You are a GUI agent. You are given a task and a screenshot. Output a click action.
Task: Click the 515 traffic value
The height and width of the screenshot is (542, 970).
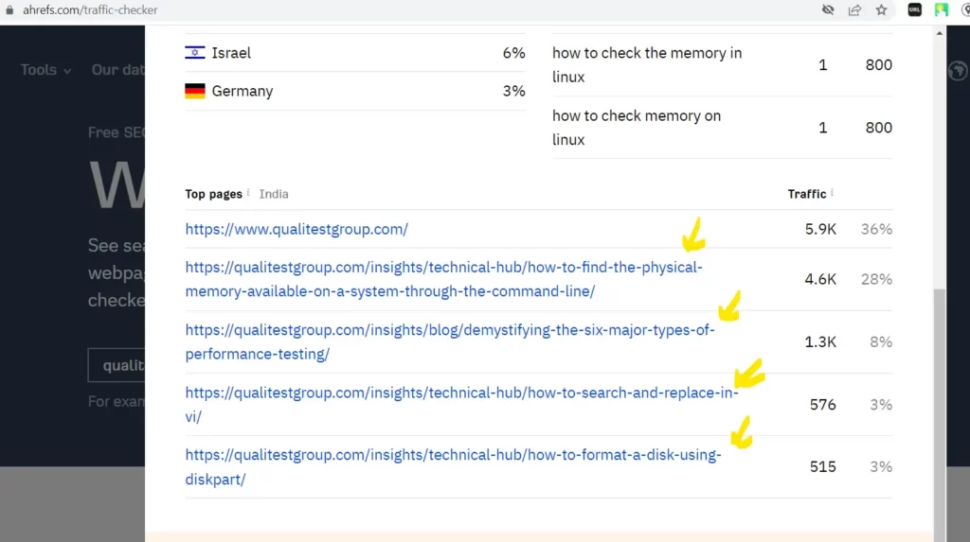pyautogui.click(x=823, y=467)
